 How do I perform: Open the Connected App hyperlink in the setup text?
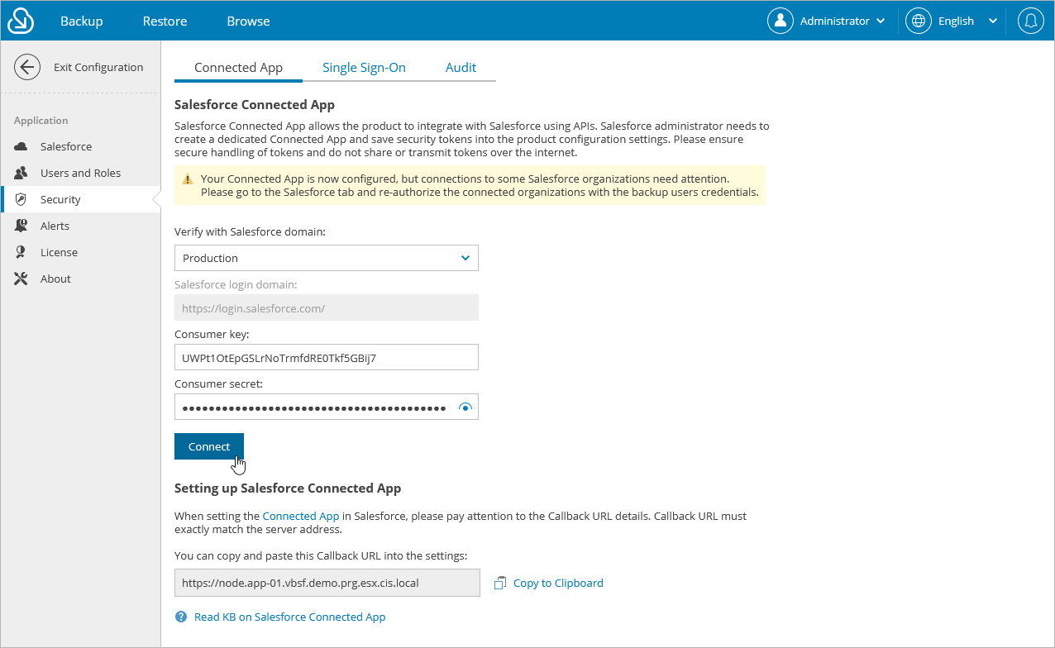(301, 516)
